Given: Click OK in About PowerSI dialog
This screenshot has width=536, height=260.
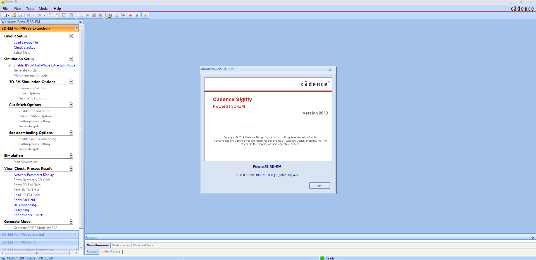Looking at the screenshot, I should pos(320,186).
